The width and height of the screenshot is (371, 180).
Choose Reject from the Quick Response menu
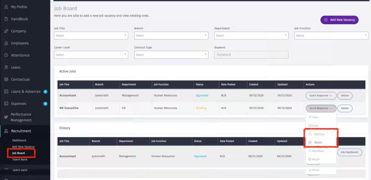pyautogui.click(x=318, y=143)
